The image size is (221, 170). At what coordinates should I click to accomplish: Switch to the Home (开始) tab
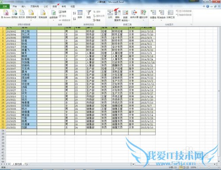[15, 7]
